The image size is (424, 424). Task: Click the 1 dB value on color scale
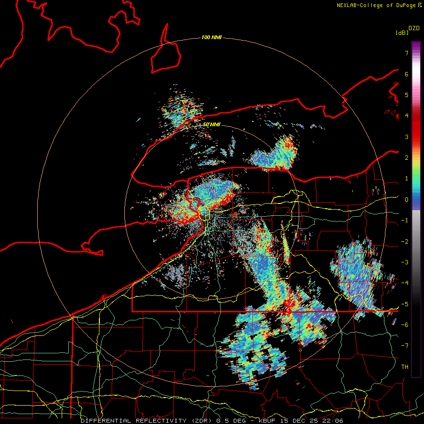click(407, 179)
